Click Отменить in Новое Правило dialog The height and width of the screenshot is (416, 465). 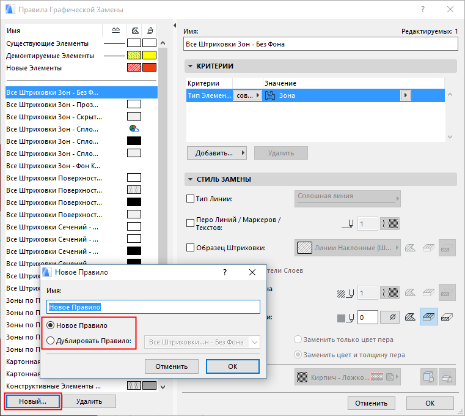coord(172,366)
